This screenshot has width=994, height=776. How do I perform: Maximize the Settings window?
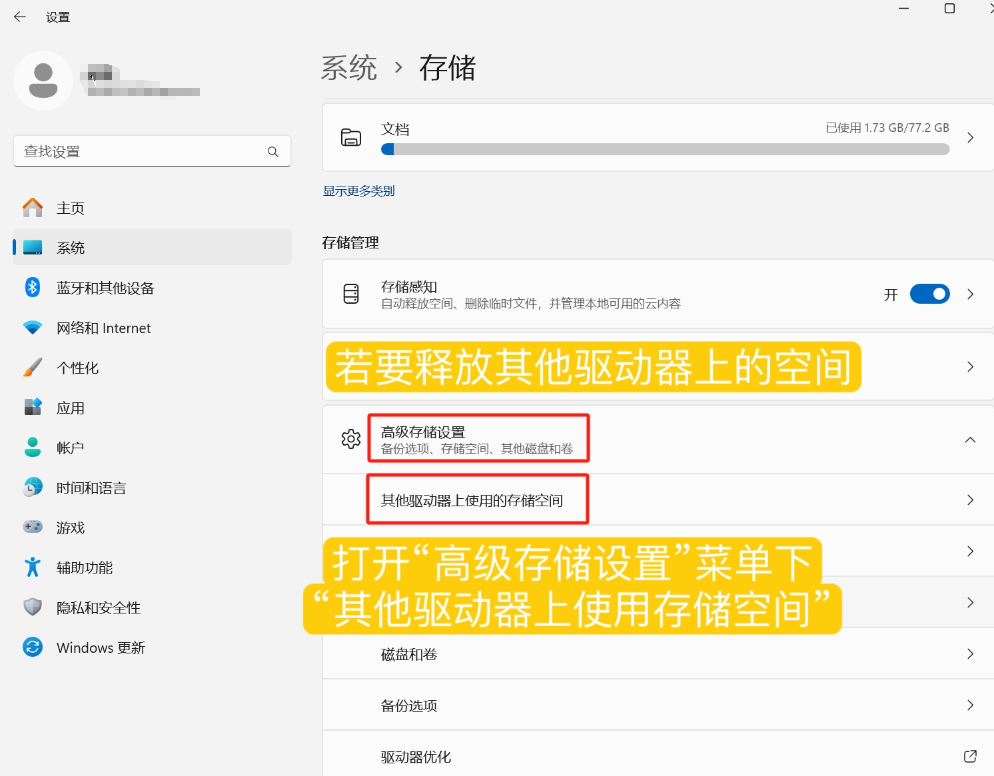(x=950, y=9)
